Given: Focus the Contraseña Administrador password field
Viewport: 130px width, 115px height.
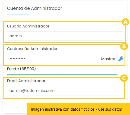Looking at the screenshot, I should [62, 59].
